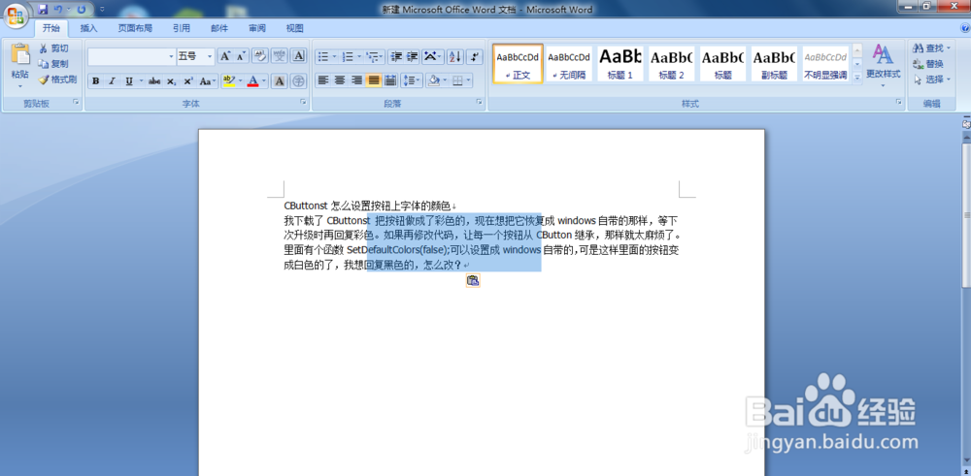
Task: Switch to the 引用 (References) tab
Action: click(x=182, y=28)
